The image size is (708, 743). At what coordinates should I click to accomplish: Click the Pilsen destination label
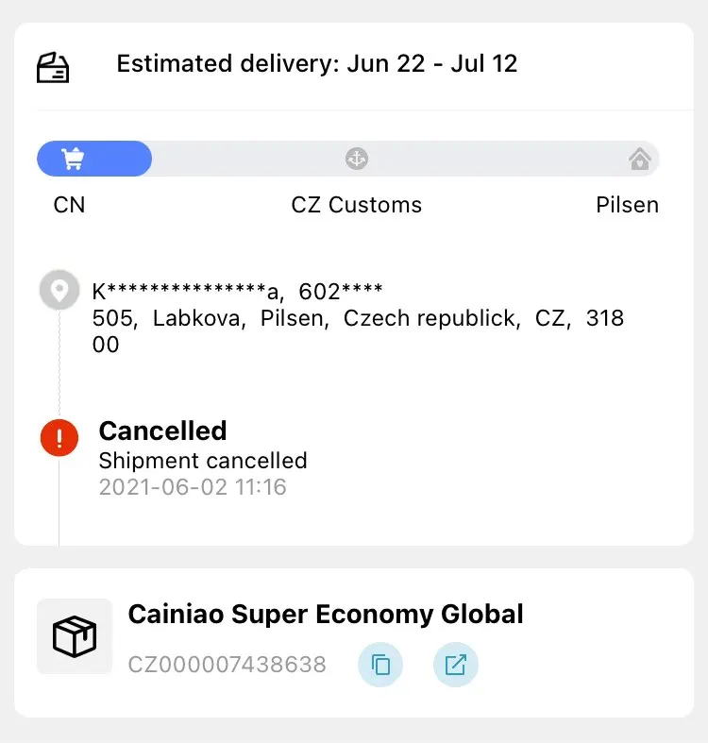(628, 205)
